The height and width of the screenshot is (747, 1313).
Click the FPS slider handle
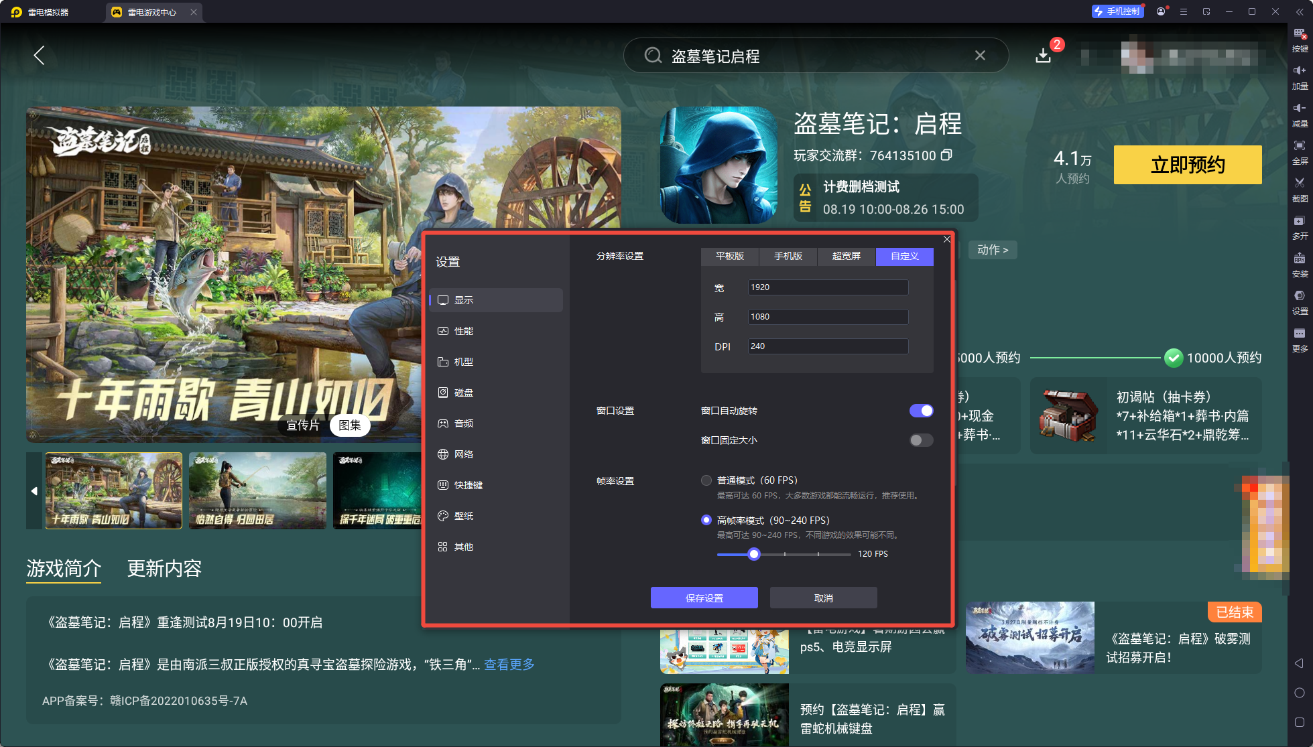754,554
